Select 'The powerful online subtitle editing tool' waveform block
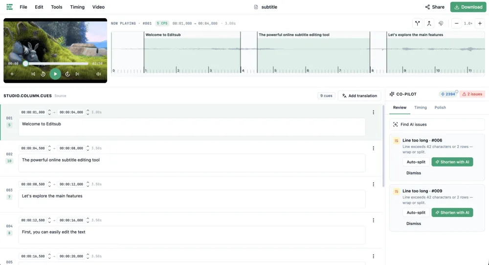 pos(313,52)
